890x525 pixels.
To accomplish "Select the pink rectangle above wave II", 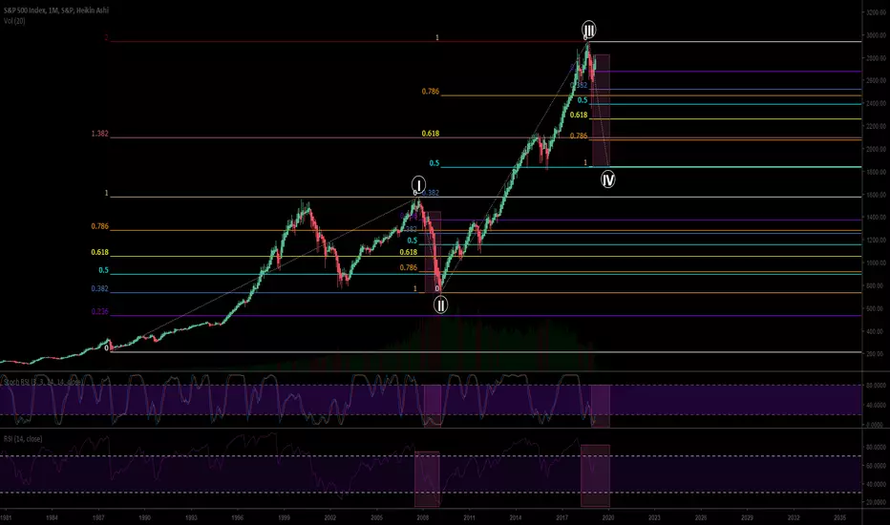I will tap(434, 252).
